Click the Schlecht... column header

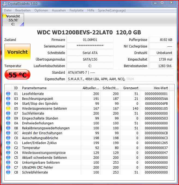(111, 88)
